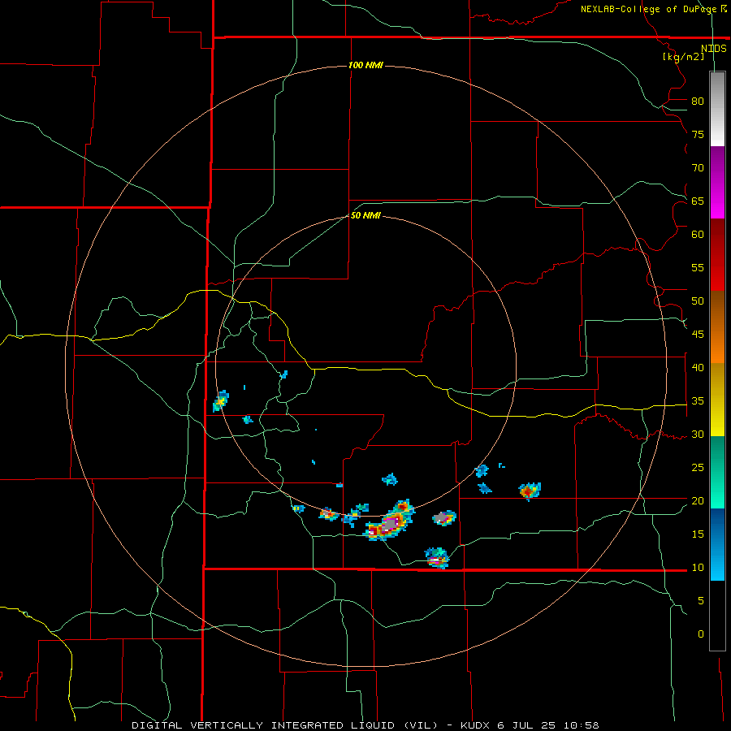
Task: Click the KUDX station identifier in footer
Action: pyautogui.click(x=476, y=725)
